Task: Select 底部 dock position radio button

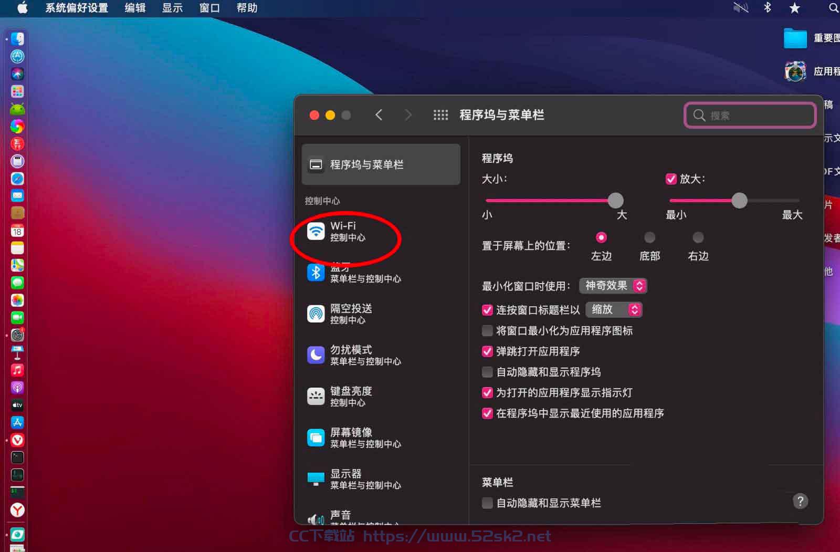Action: (x=649, y=237)
